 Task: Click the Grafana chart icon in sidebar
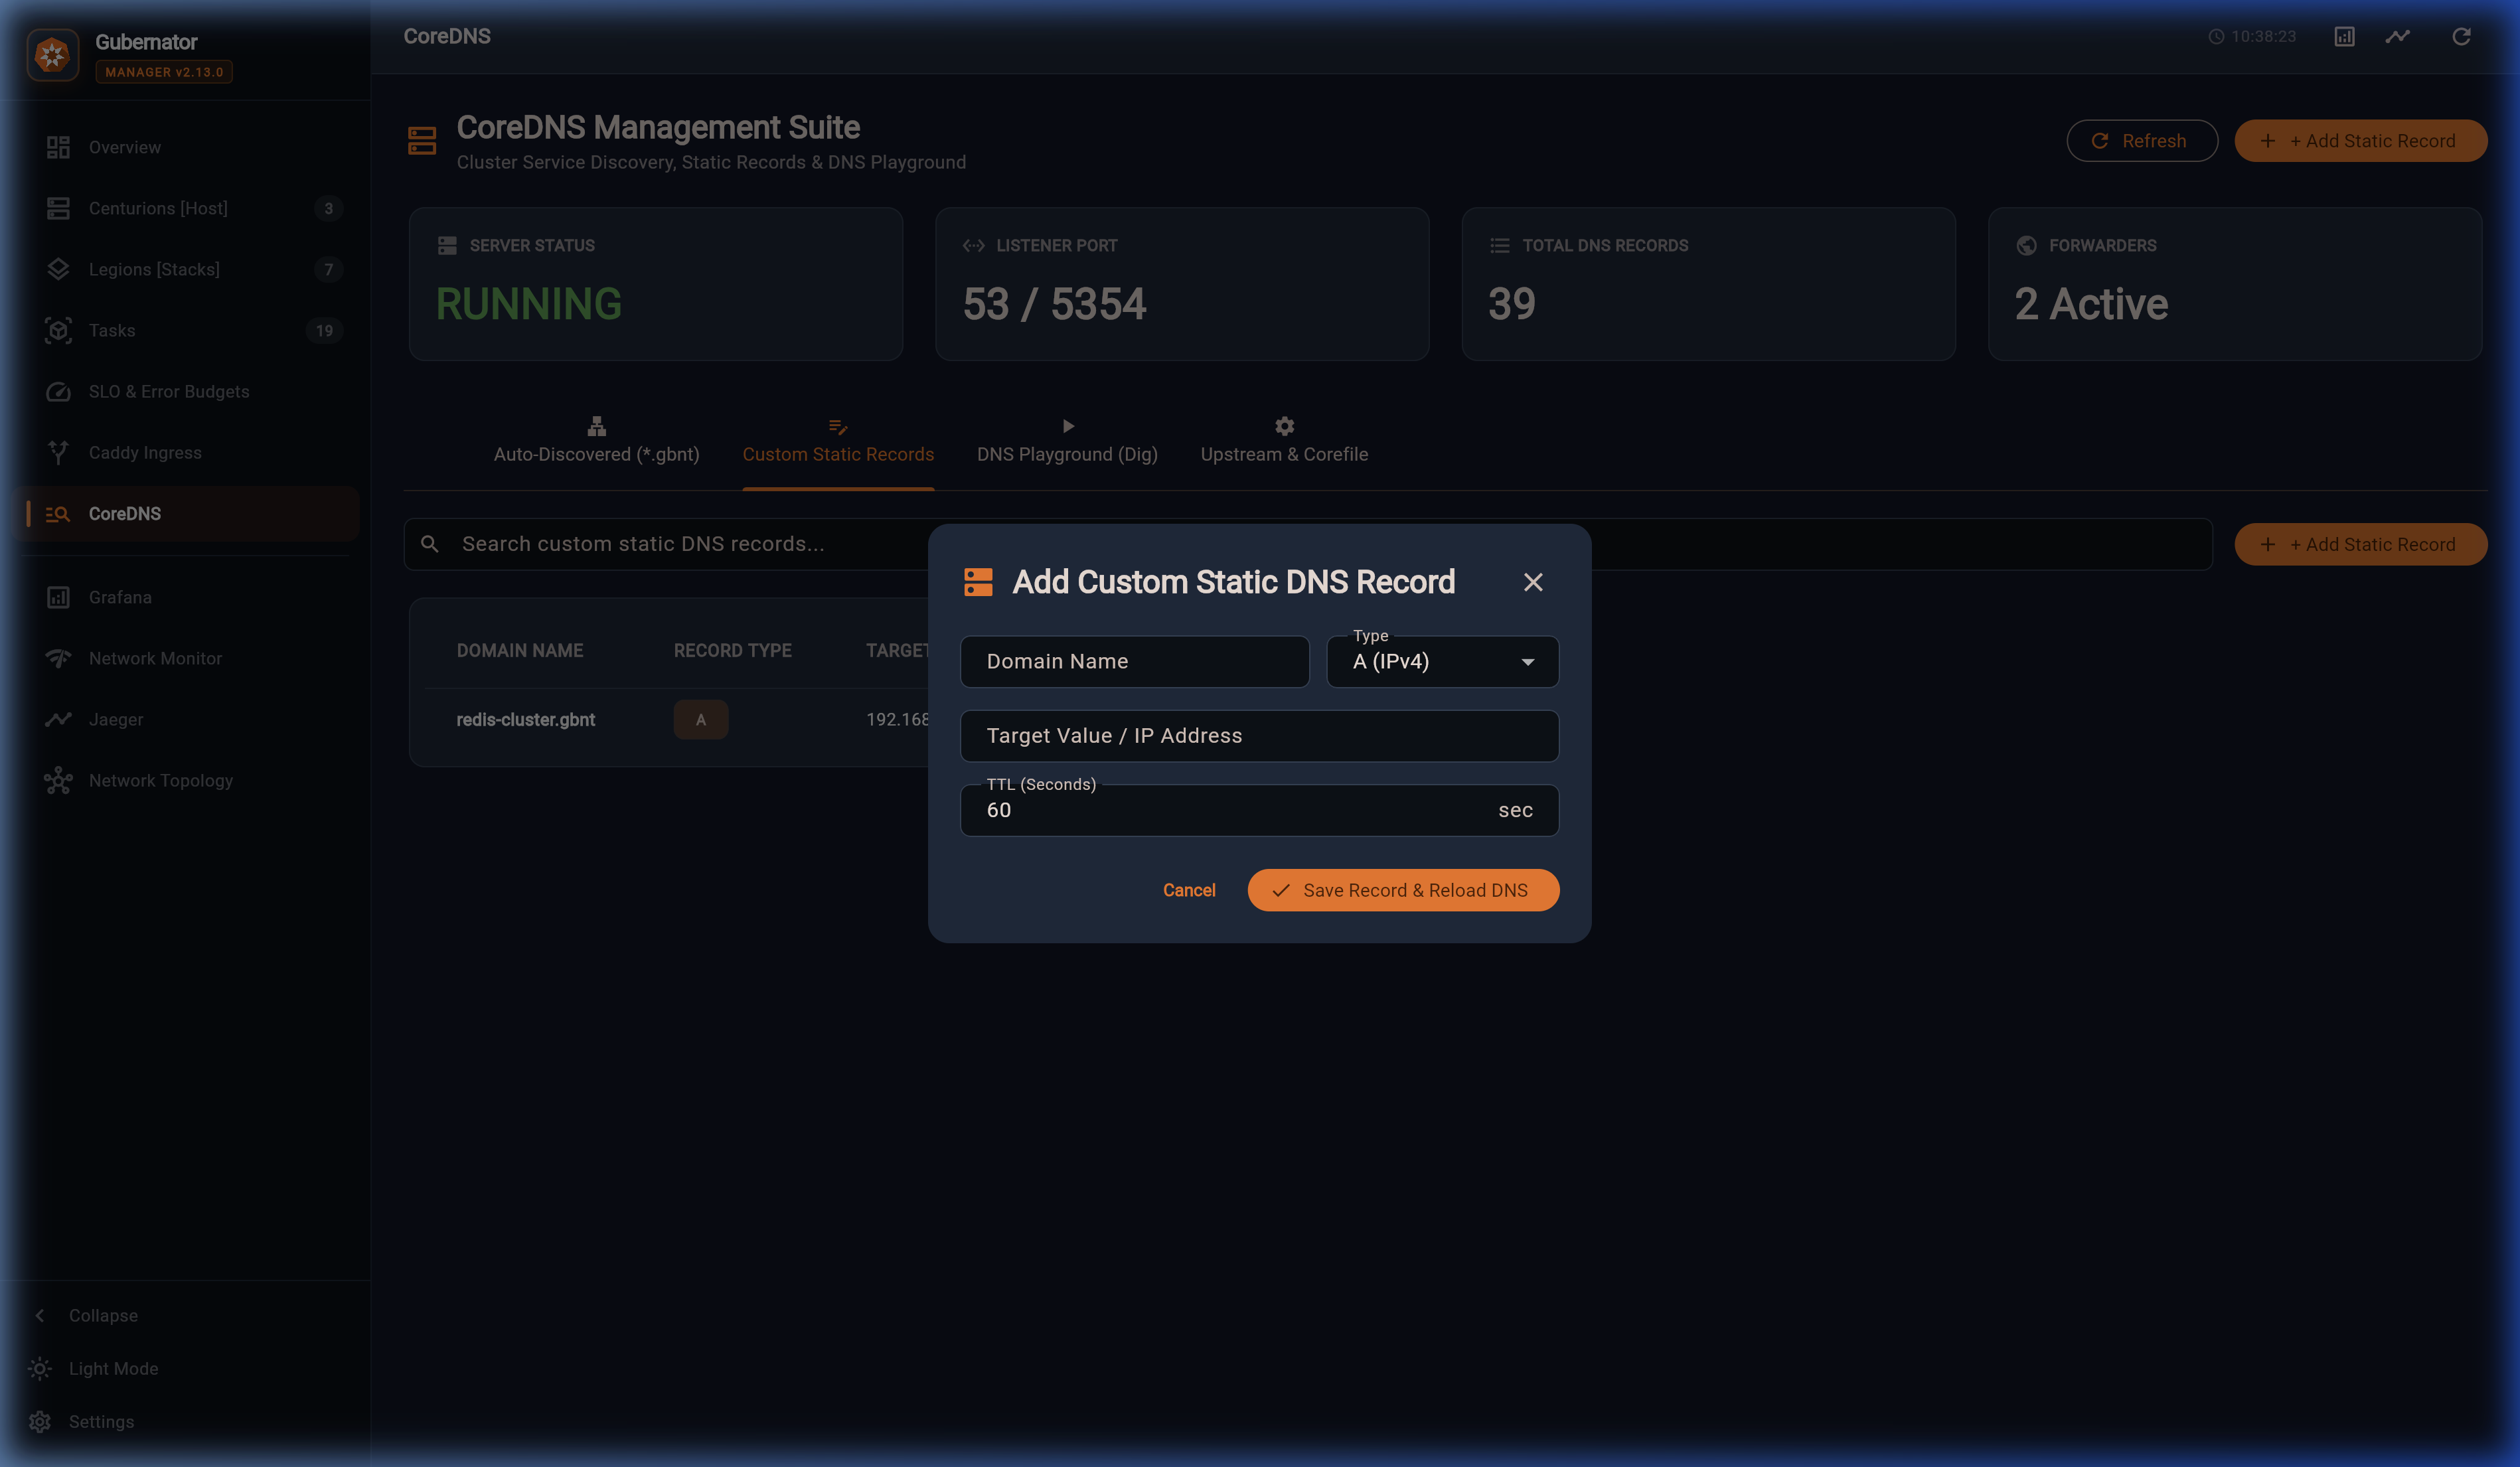coord(58,597)
